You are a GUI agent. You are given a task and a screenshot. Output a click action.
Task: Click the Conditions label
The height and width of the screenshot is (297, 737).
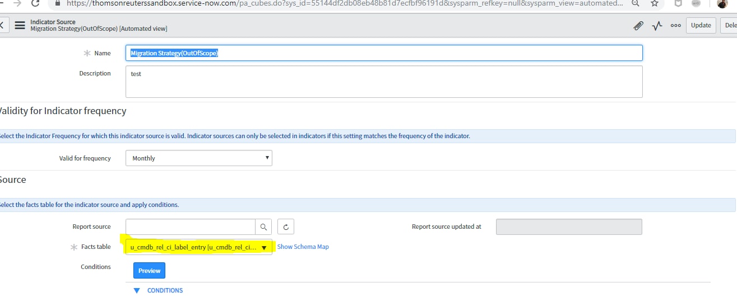click(x=96, y=267)
